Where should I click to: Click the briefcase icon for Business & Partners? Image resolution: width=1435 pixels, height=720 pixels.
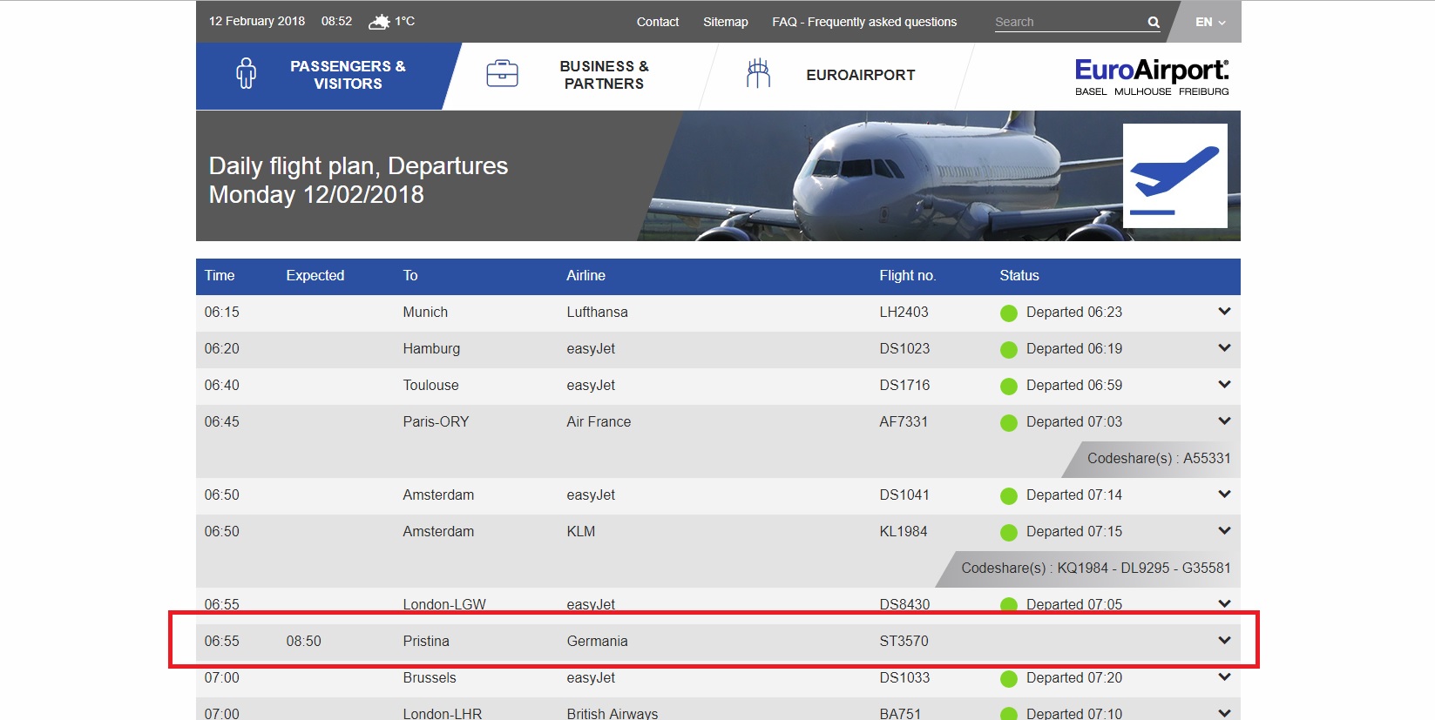point(502,74)
